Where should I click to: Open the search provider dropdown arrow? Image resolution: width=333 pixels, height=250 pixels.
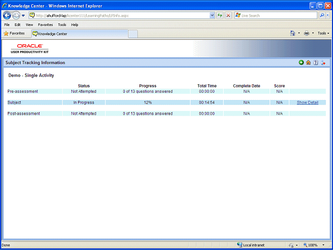[x=328, y=15]
